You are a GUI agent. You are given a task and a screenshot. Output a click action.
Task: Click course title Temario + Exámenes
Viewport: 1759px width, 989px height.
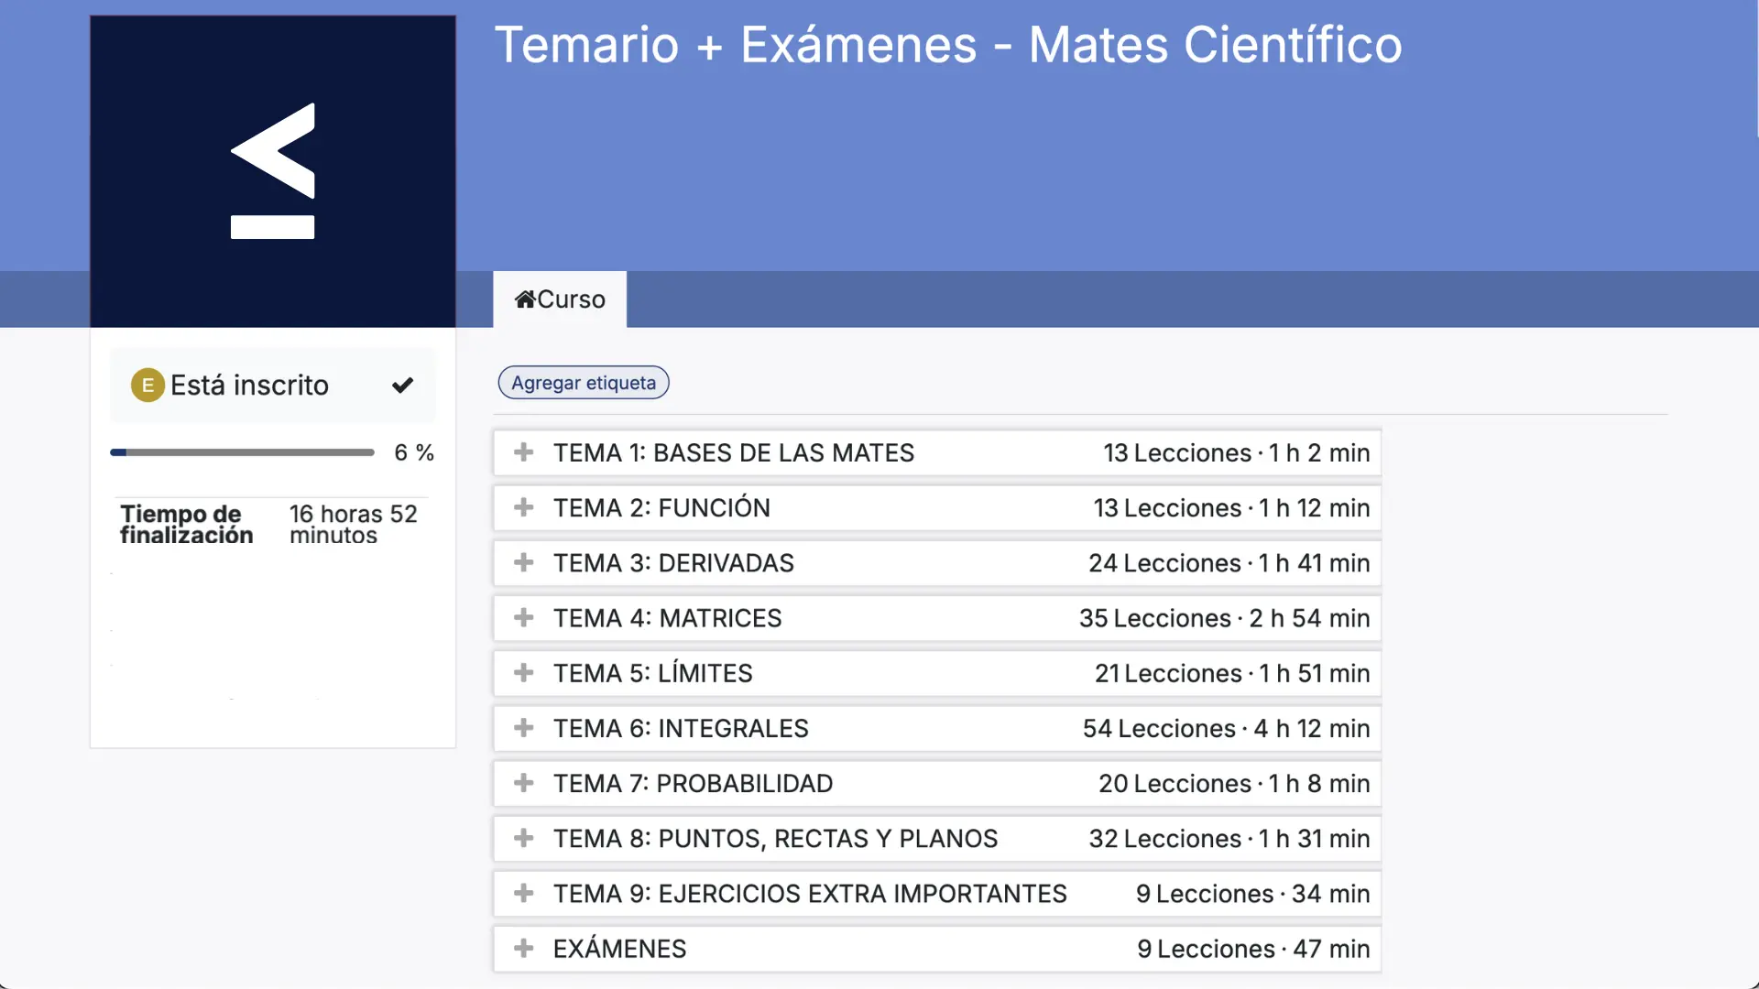(x=947, y=45)
